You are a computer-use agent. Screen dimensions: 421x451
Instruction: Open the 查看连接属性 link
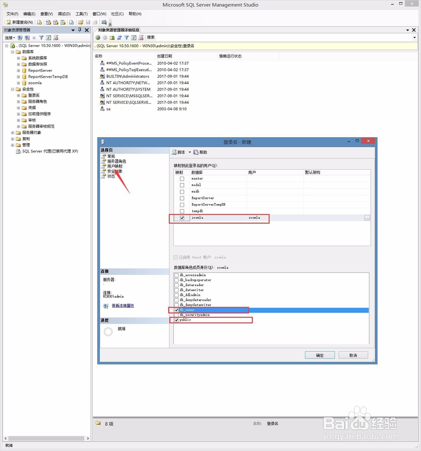[123, 305]
